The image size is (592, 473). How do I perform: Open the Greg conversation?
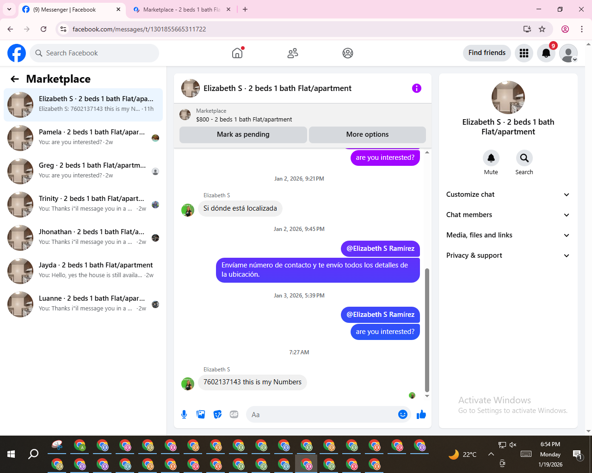pos(83,171)
